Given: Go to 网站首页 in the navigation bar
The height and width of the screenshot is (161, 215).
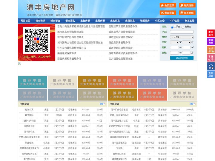Looking at the screenshot, I should pos(25,21).
